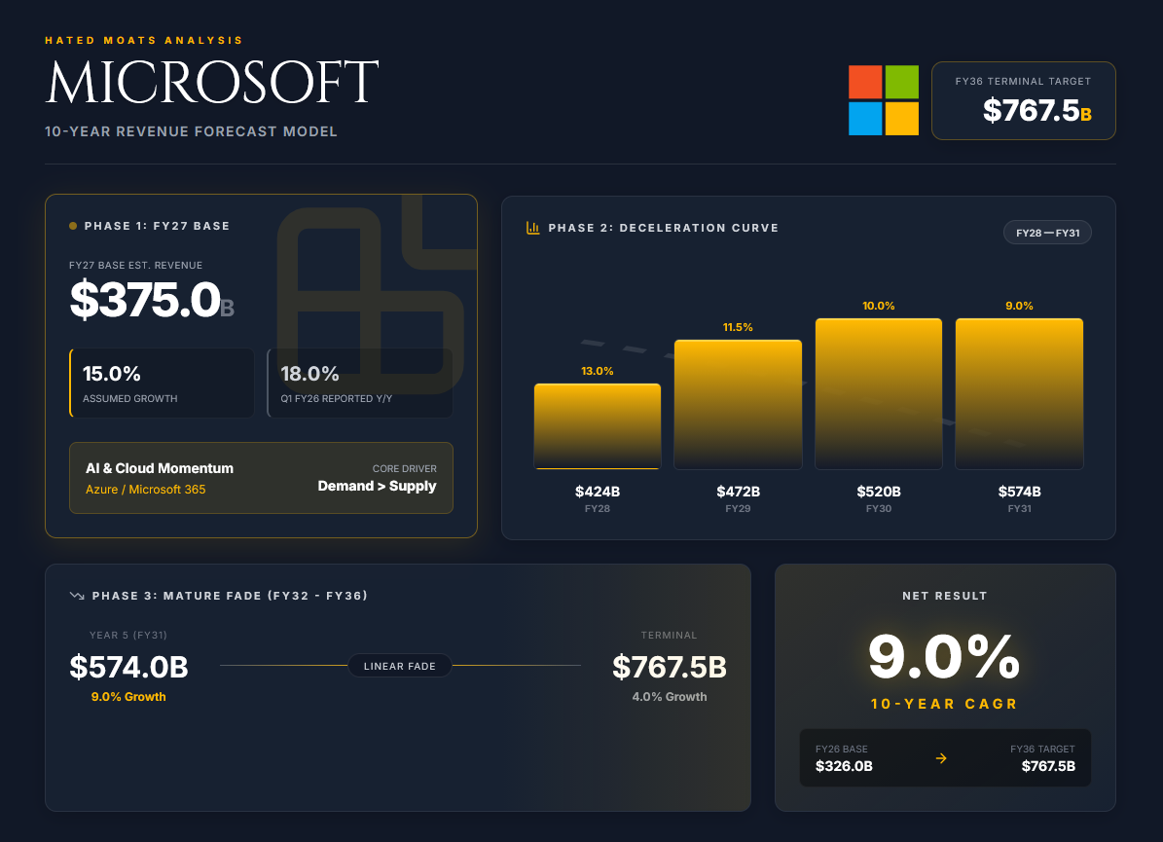This screenshot has width=1163, height=842.
Task: Click the 11.5% label above the FY29 bar
Action: 738,327
